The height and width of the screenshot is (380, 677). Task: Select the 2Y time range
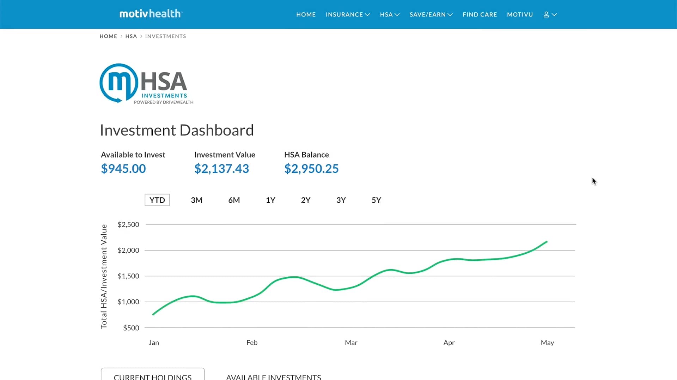(x=306, y=200)
